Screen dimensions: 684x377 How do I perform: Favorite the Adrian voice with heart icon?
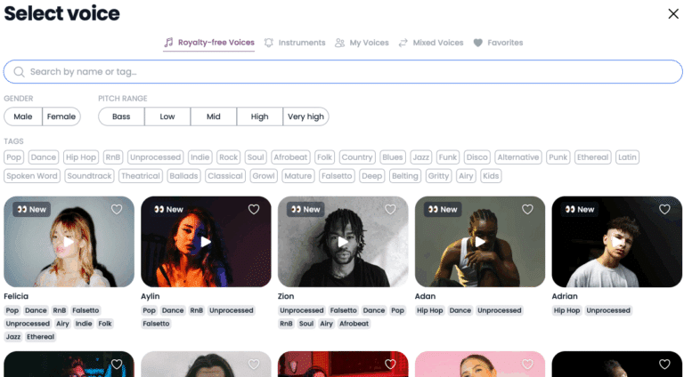(x=664, y=210)
